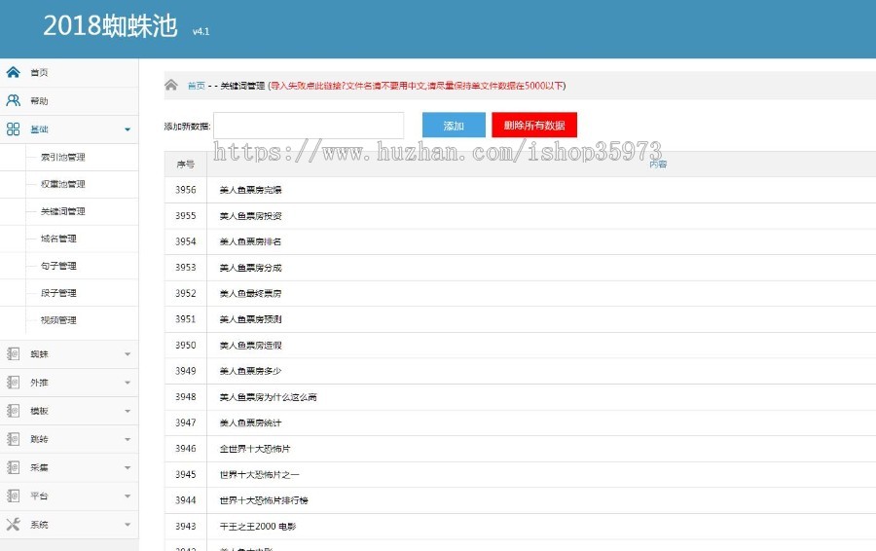Click the notebook icon beside 蜘蛛
The height and width of the screenshot is (551, 876).
(14, 353)
